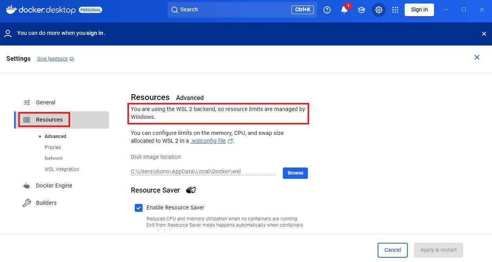492x262 pixels.
Task: Click the General sliders icon
Action: 27,102
